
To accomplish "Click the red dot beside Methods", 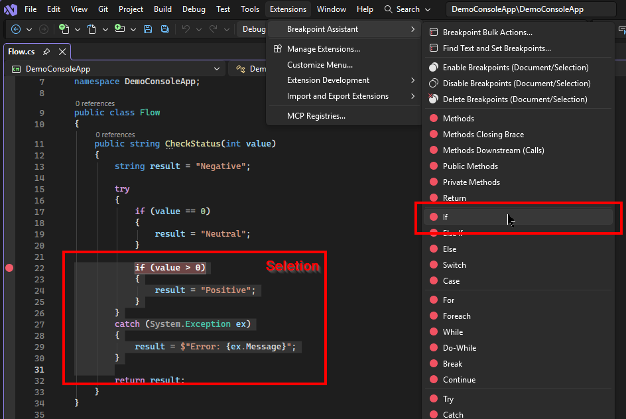I will [x=434, y=118].
